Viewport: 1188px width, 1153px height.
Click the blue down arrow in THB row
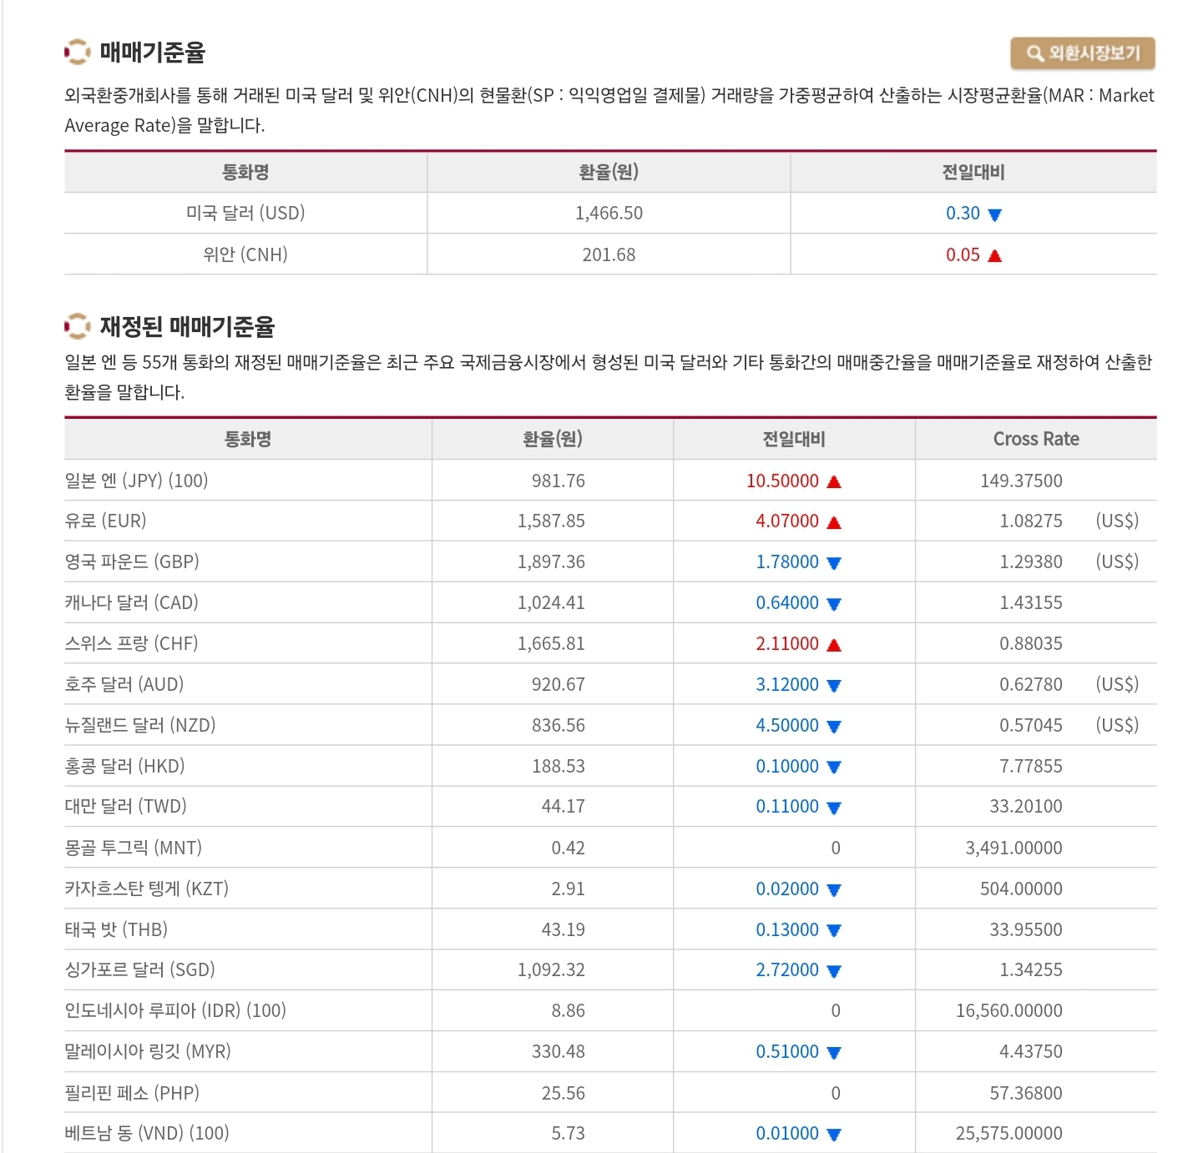[834, 930]
